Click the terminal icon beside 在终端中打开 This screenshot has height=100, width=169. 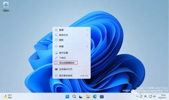(56, 69)
